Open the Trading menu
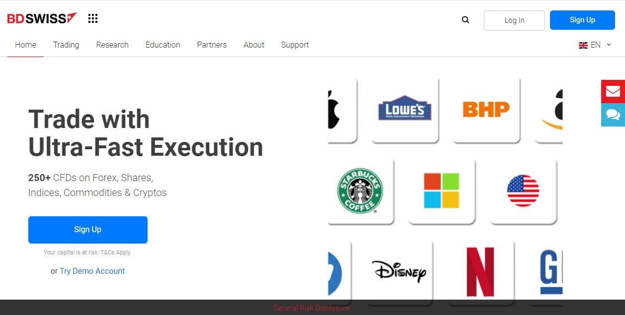This screenshot has height=315, width=625. [66, 45]
